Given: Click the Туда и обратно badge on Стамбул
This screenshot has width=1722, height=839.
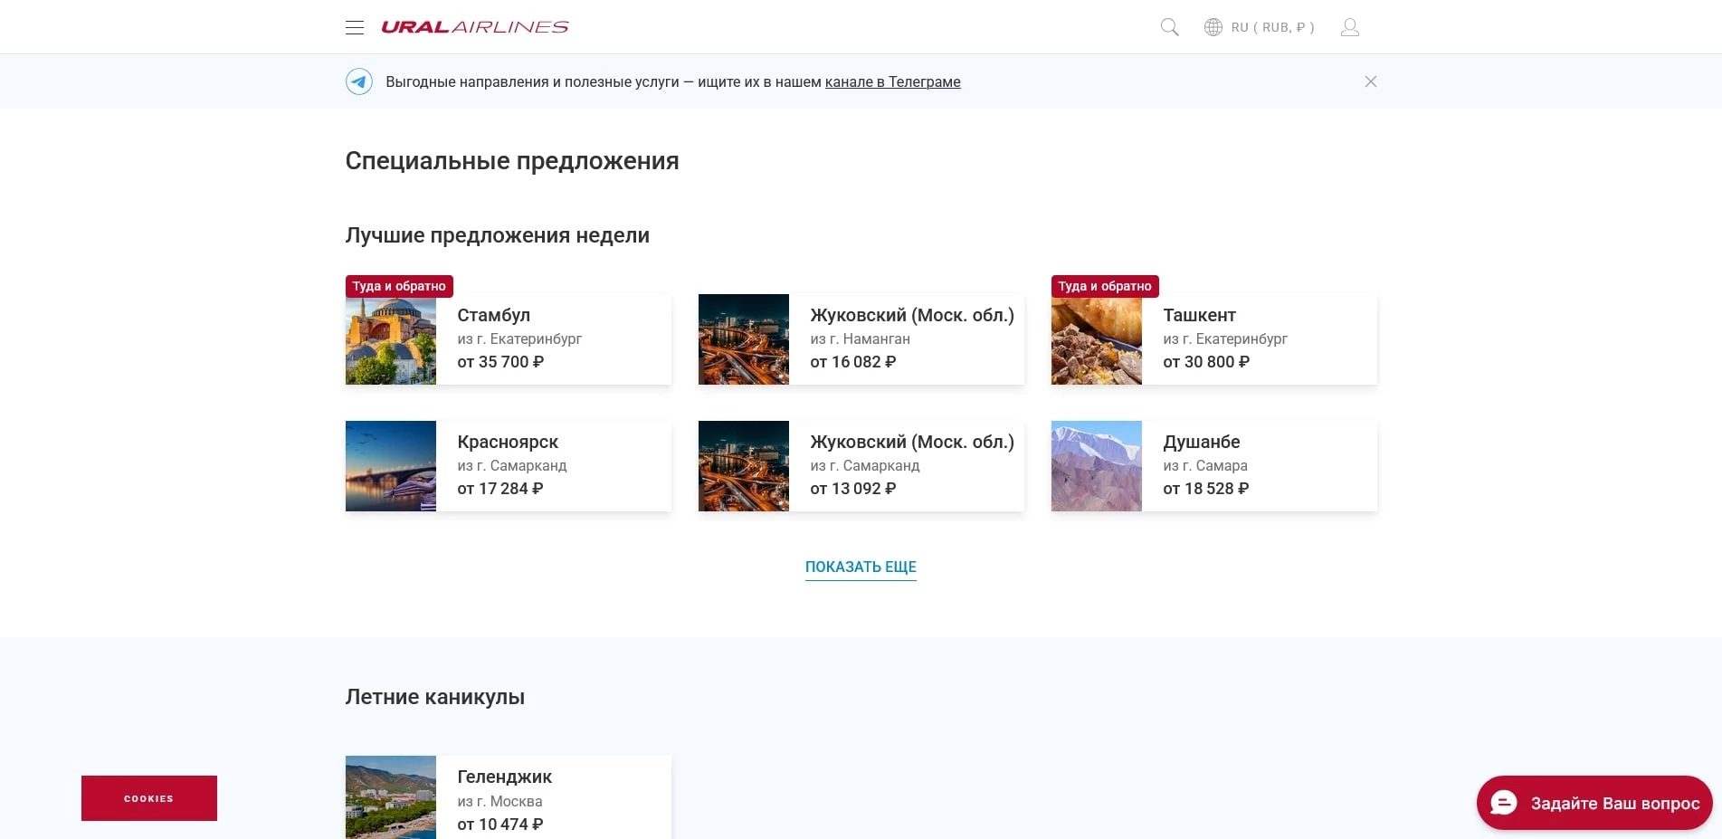Looking at the screenshot, I should [x=399, y=285].
